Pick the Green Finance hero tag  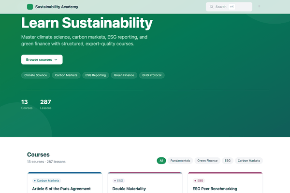(124, 75)
